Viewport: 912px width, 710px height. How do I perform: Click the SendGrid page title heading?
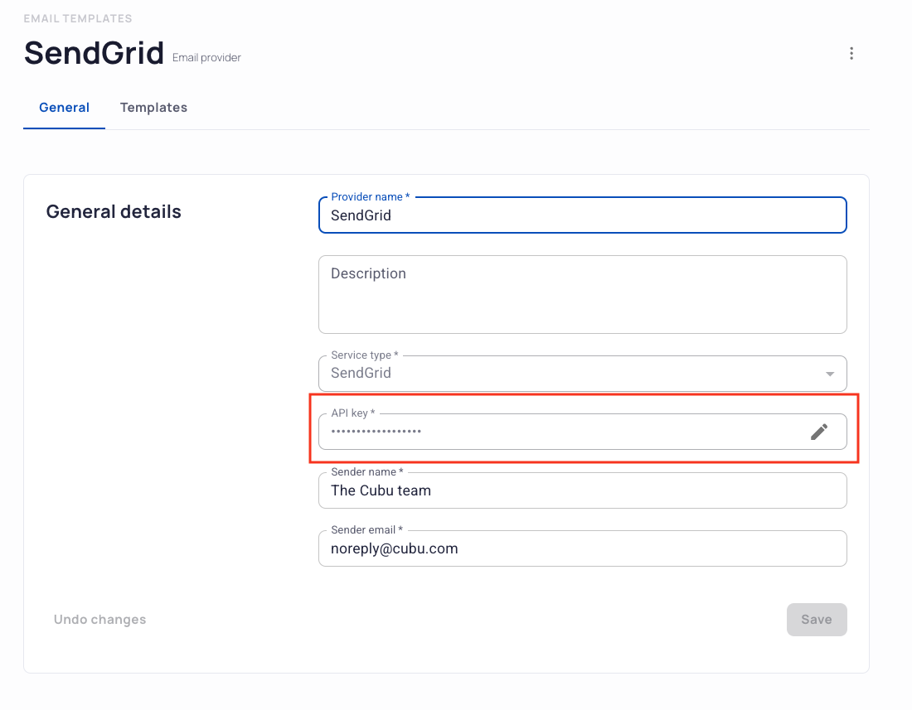click(94, 53)
